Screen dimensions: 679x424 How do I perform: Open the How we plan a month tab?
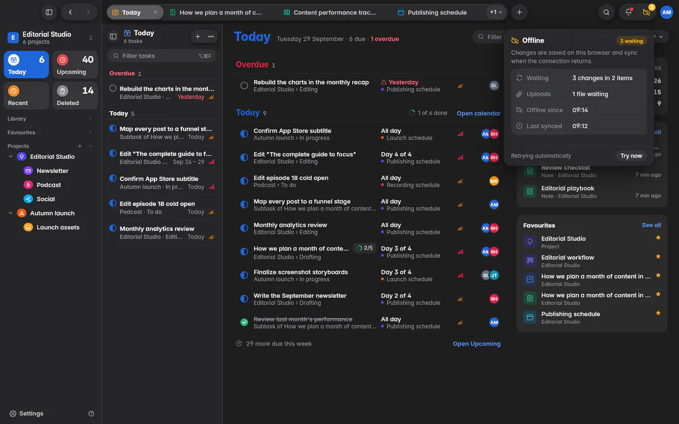[x=216, y=12]
